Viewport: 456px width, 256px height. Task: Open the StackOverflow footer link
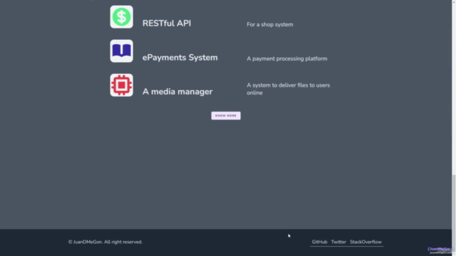point(366,242)
